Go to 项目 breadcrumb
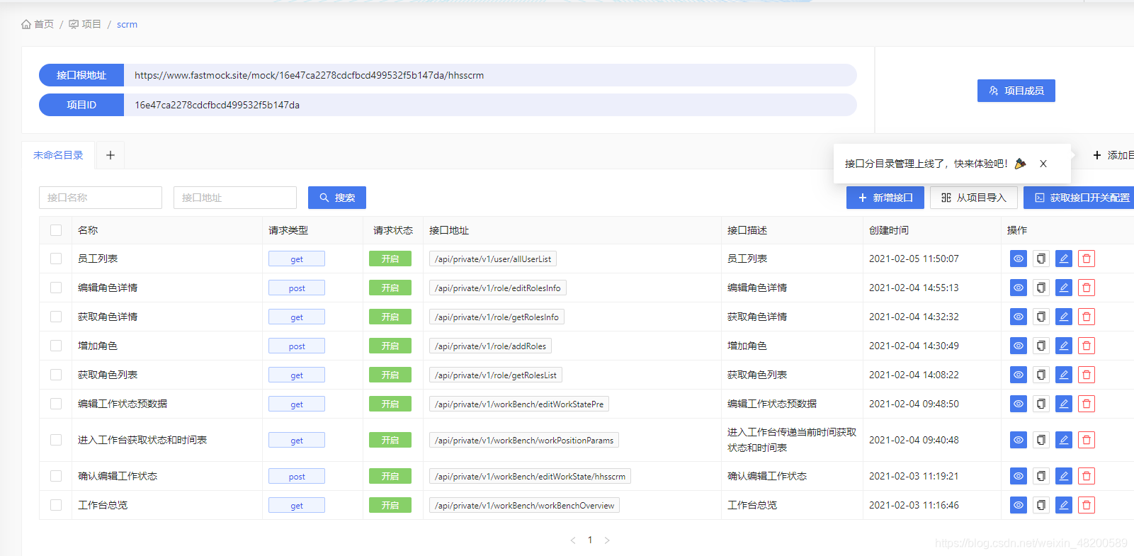This screenshot has height=556, width=1134. pos(85,24)
